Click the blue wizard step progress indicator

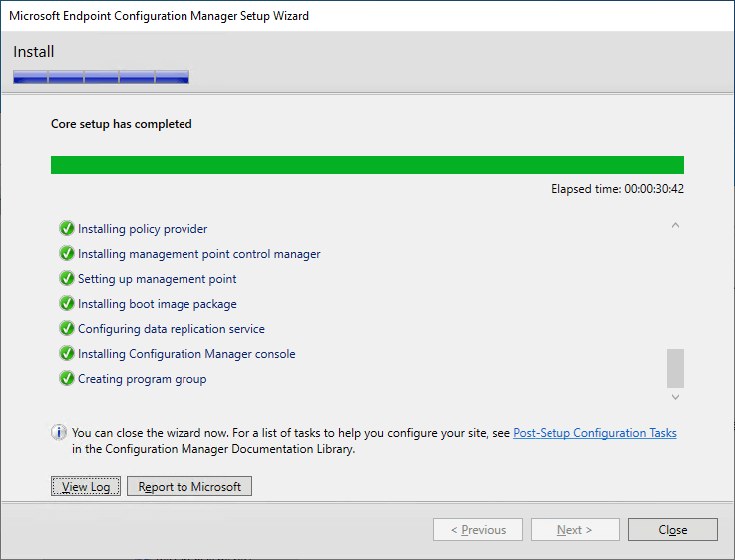coord(102,77)
